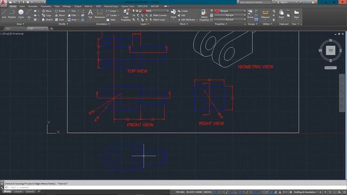Click the Create block button
Viewport: 347px width, 195px height.
coord(183,11)
